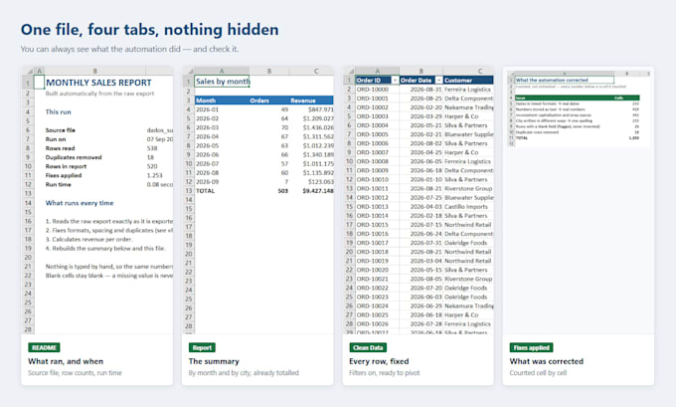Click the 'Every row, fixed' card title
Viewport: 676px width, 407px height.
pyautogui.click(x=379, y=361)
